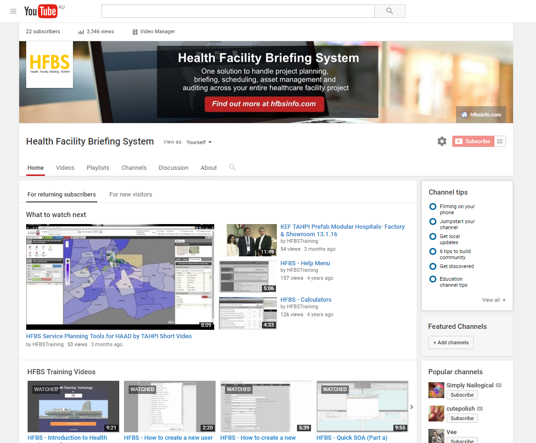Open the 2:20 create new user thumbnail
536x443 pixels.
tap(170, 407)
